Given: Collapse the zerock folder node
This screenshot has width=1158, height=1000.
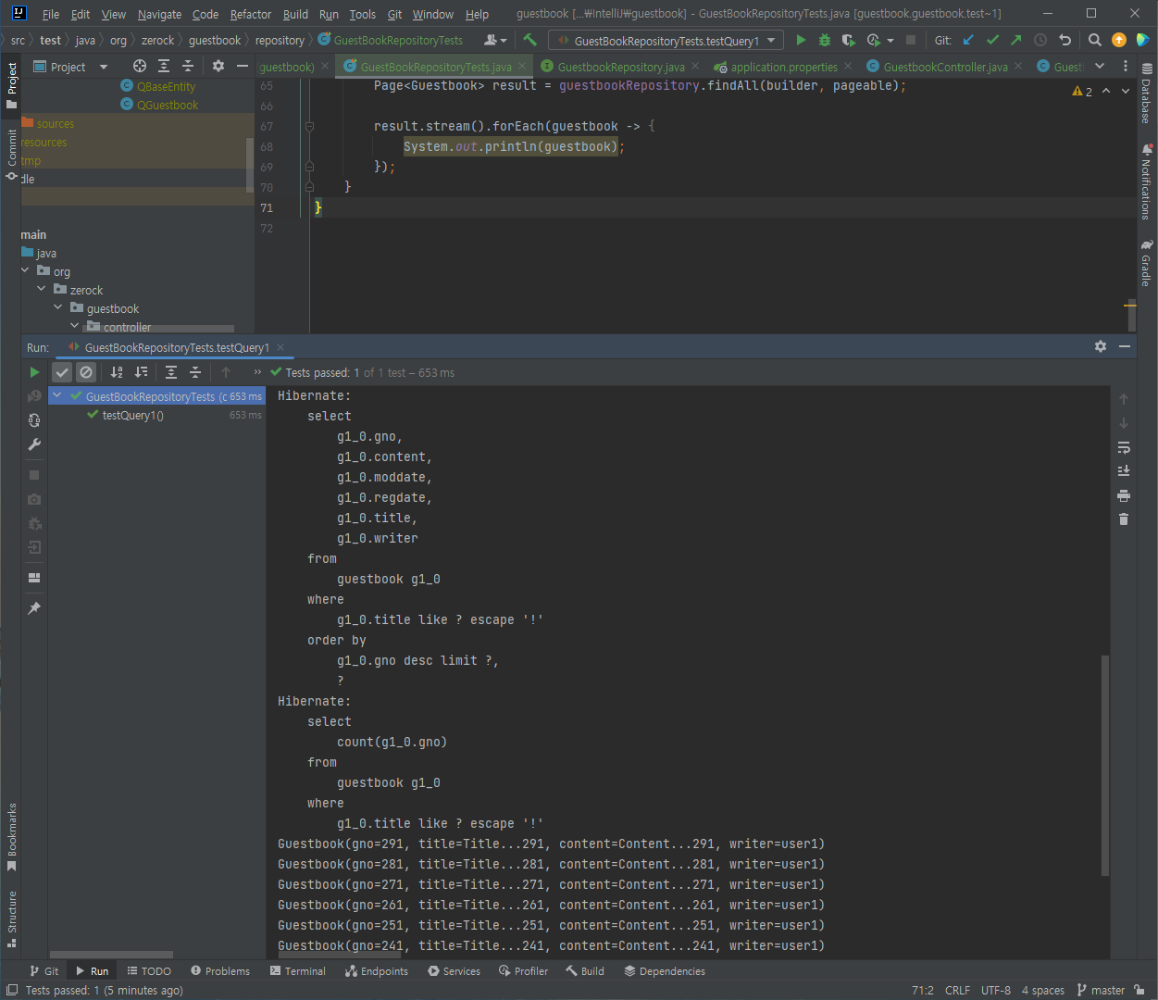Looking at the screenshot, I should pyautogui.click(x=42, y=289).
